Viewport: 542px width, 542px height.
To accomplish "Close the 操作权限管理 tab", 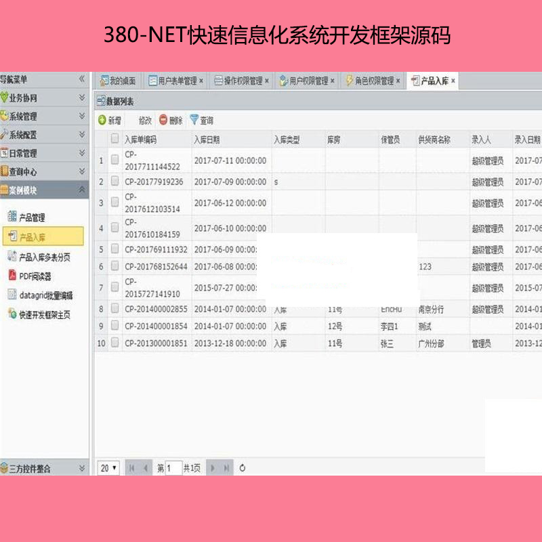I will tap(267, 81).
